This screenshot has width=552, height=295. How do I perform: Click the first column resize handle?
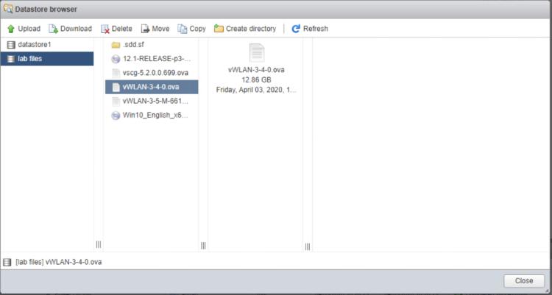(99, 245)
